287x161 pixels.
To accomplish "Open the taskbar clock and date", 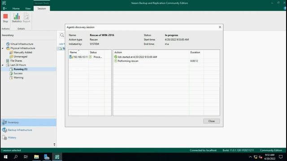I will click(270, 157).
